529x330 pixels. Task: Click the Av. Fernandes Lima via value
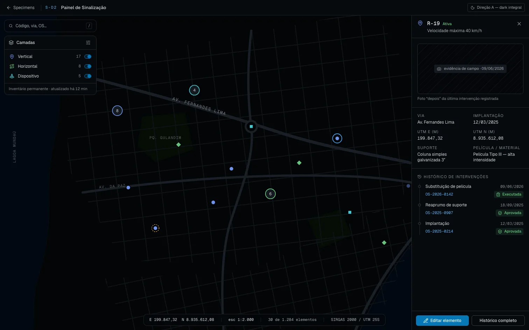click(436, 122)
